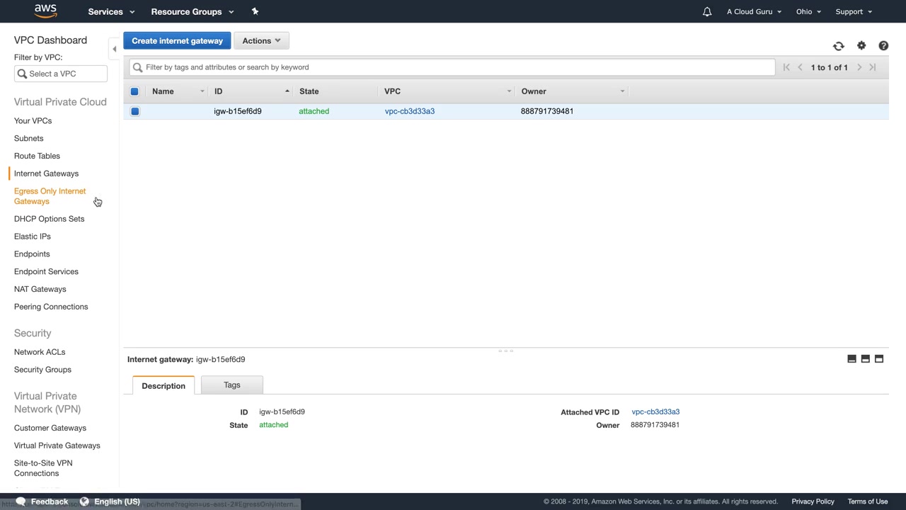Set details pane to split layout
906x510 pixels.
click(865, 359)
